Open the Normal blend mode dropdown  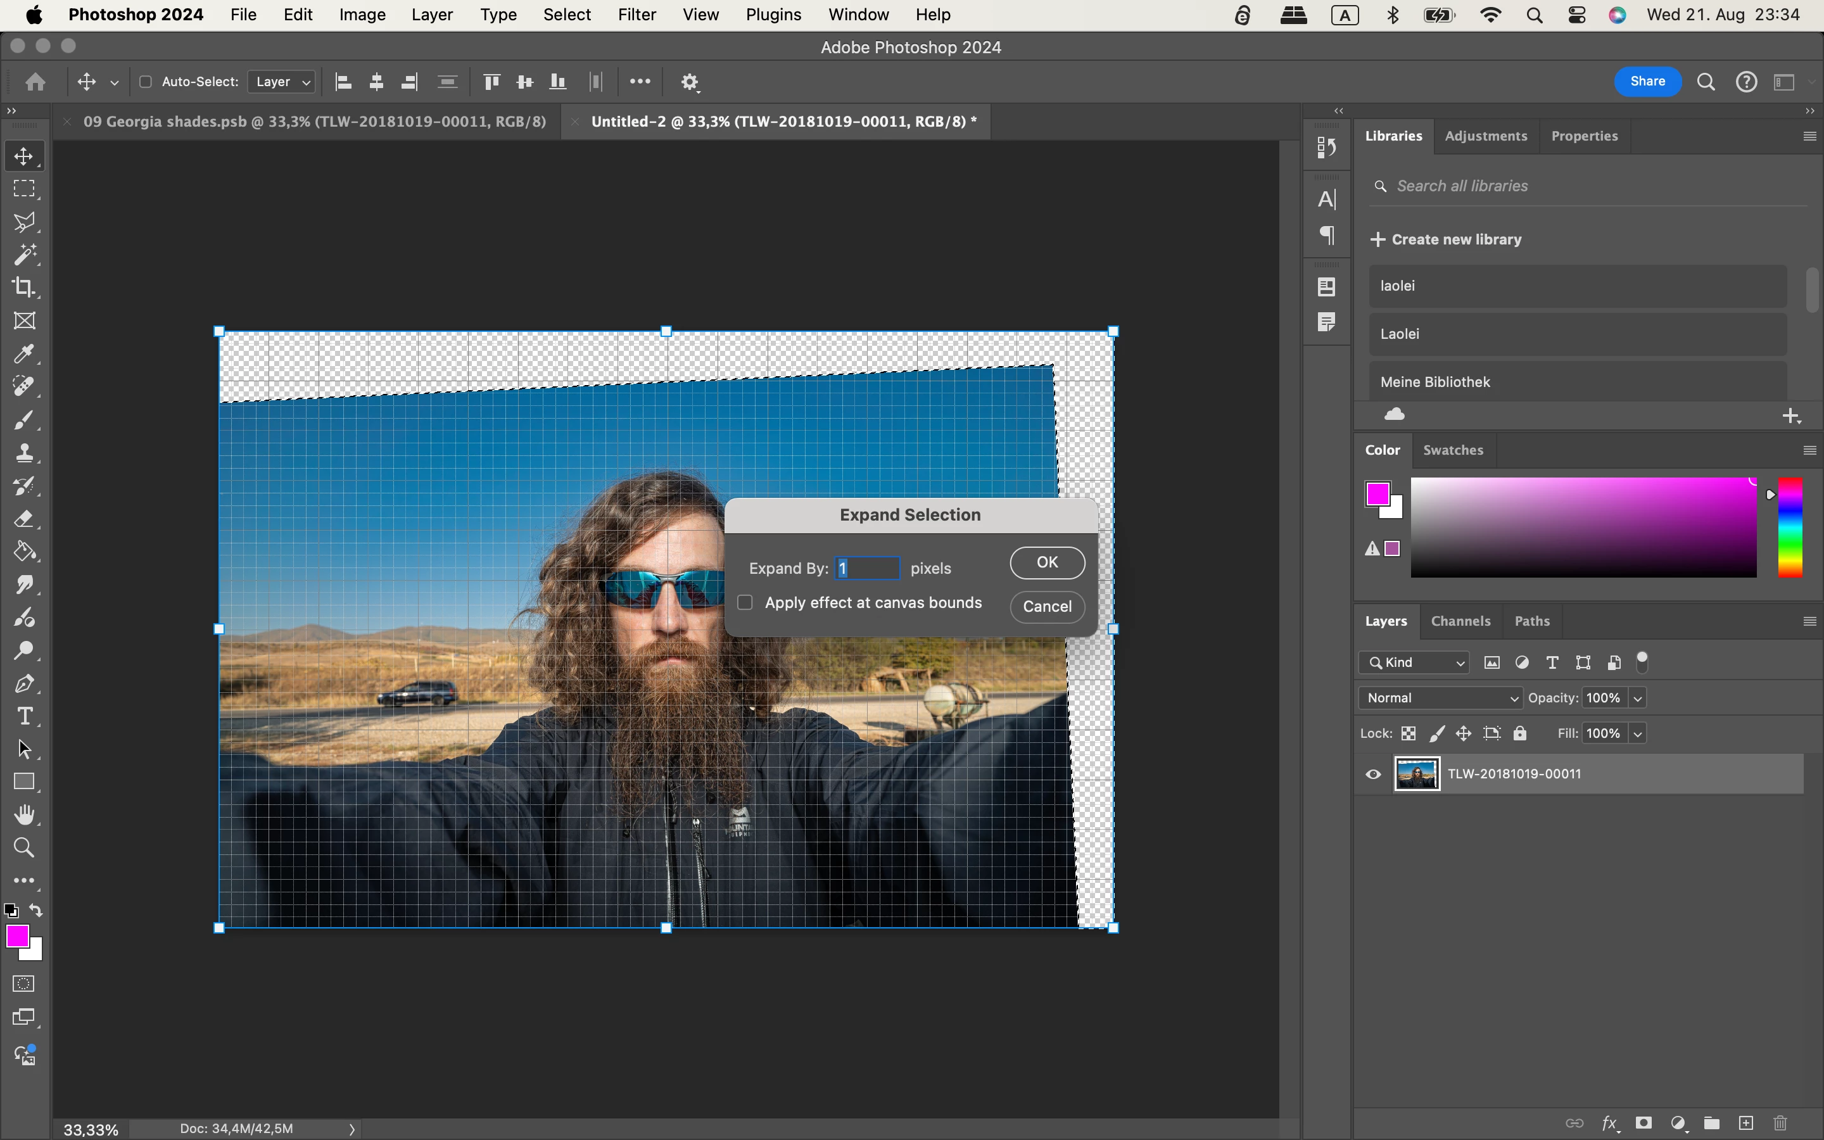[1440, 698]
